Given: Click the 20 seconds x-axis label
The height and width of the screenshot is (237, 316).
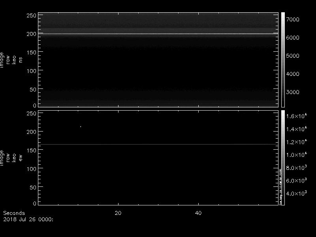Looking at the screenshot, I should coord(118,213).
